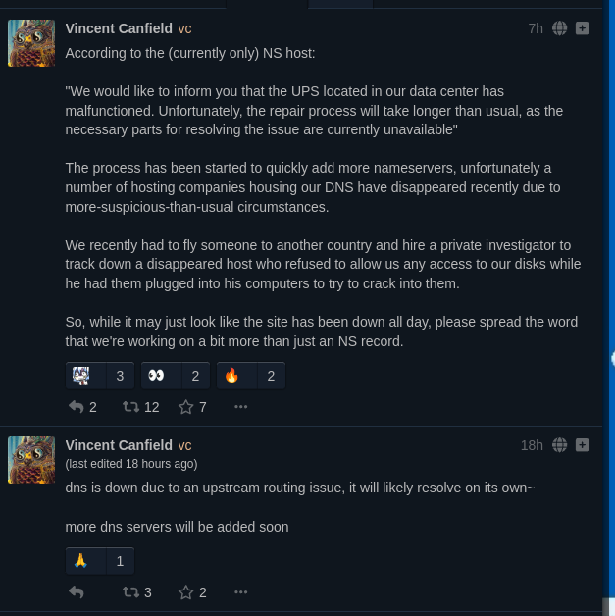
Task: Click the "last edited 18 hours ago" text
Action: [131, 464]
